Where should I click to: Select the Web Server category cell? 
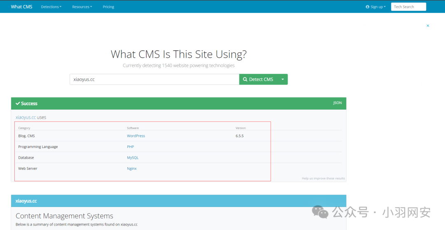[x=28, y=169]
